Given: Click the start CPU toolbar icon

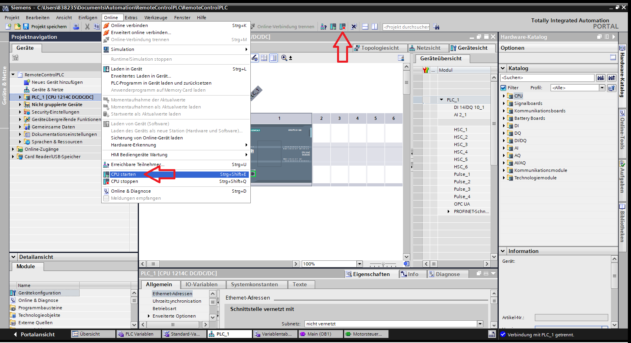Looking at the screenshot, I should (333, 27).
